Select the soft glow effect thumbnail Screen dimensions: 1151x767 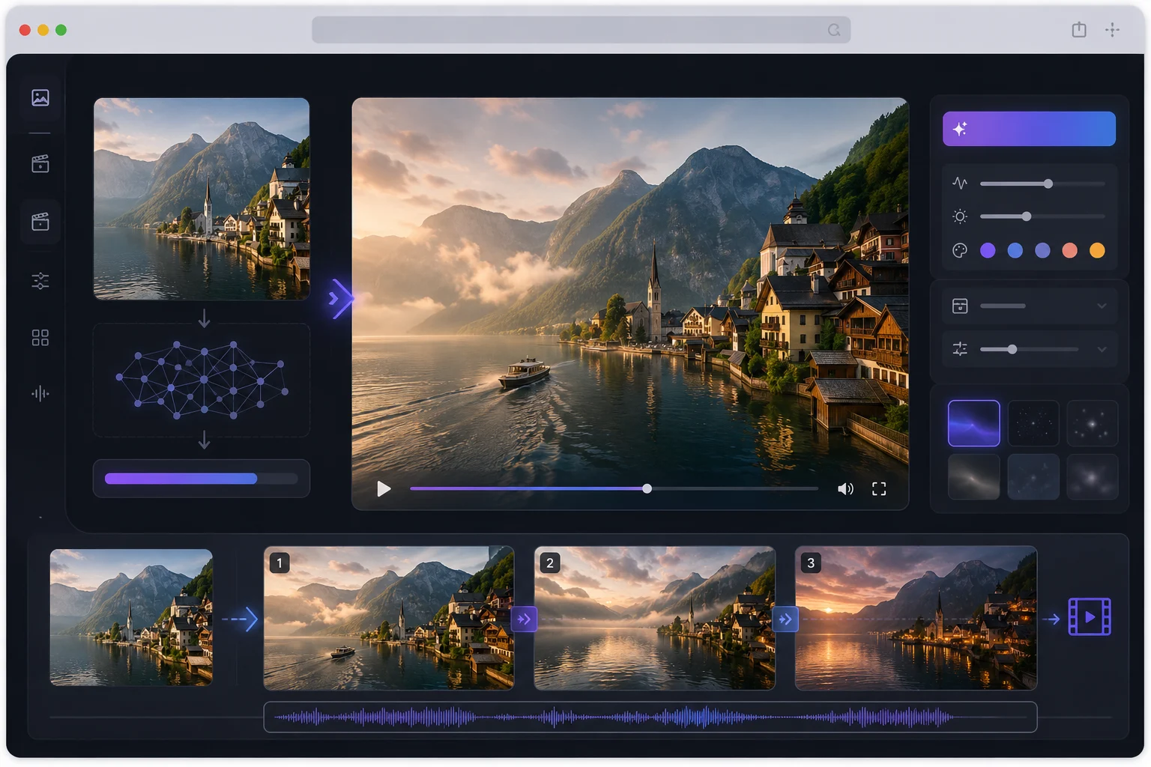(x=1093, y=476)
